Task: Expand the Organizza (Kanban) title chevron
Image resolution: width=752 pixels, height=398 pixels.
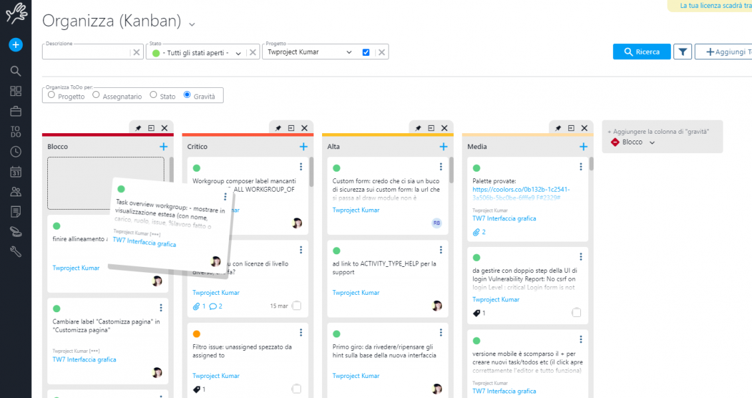Action: [192, 24]
